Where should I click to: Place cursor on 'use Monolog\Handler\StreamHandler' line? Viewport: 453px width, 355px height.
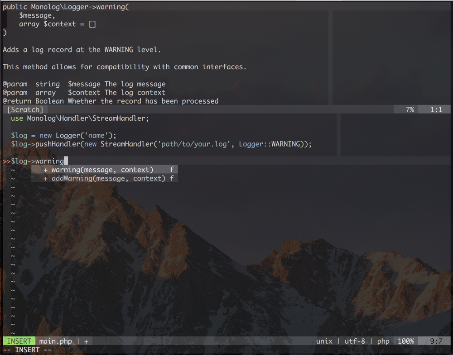click(x=80, y=118)
